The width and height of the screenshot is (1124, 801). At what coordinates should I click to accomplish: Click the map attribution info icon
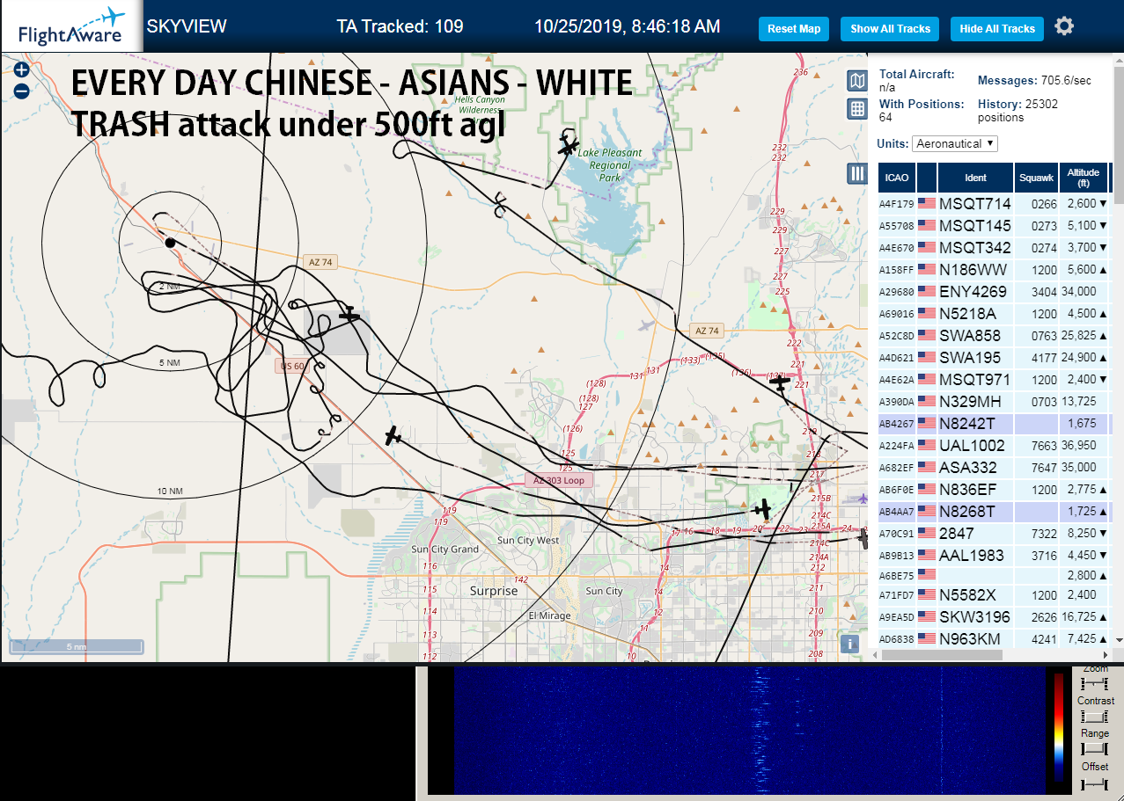tap(850, 644)
